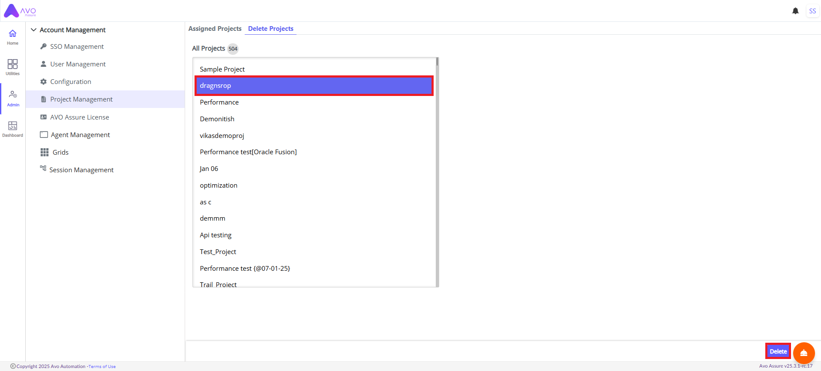
Task: Open AVO Assure License page
Action: (x=79, y=117)
